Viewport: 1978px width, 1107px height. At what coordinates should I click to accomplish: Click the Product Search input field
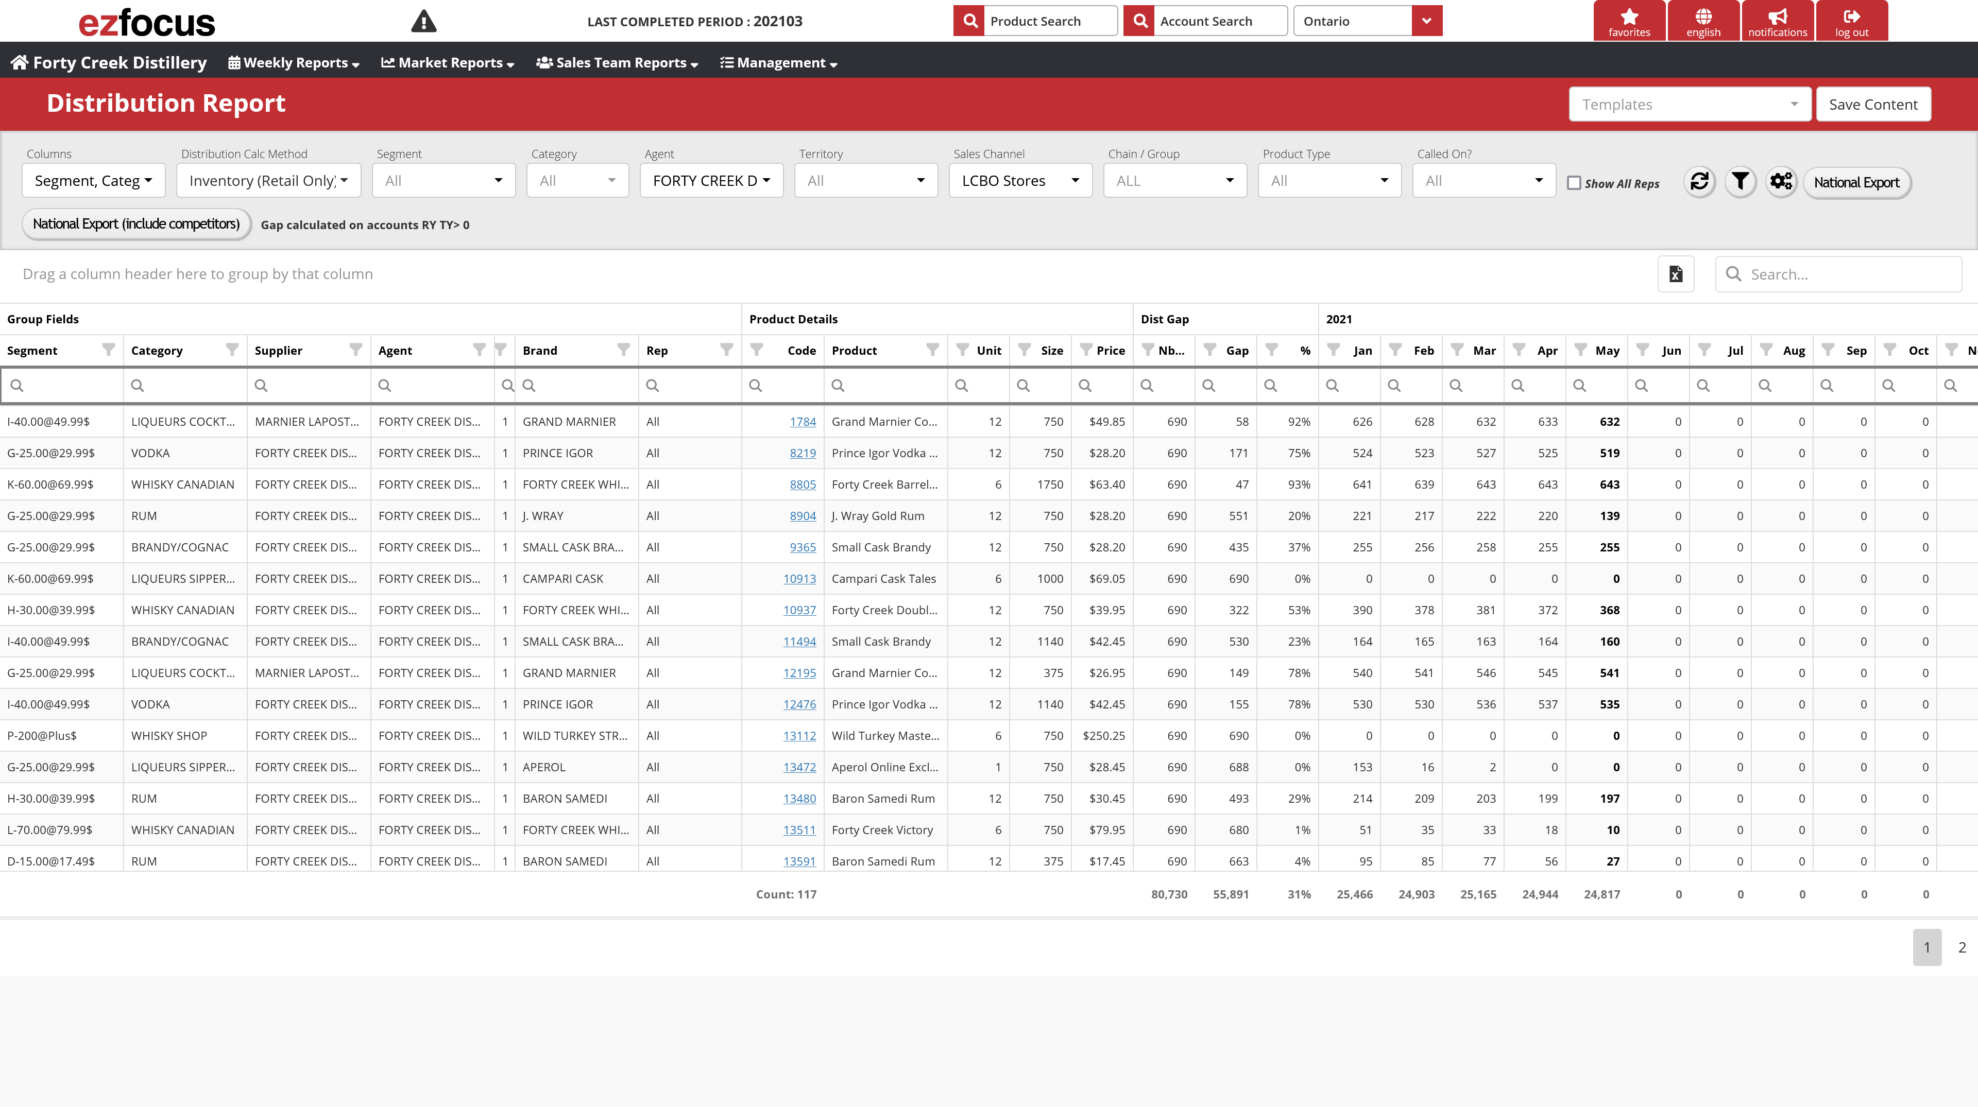(1052, 21)
